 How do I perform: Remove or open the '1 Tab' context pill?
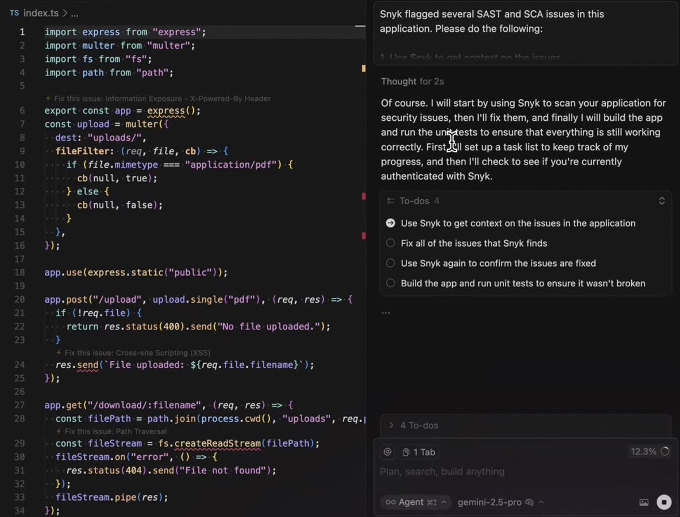tap(418, 452)
